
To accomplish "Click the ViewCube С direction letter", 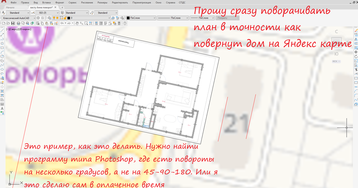I will [337, 31].
